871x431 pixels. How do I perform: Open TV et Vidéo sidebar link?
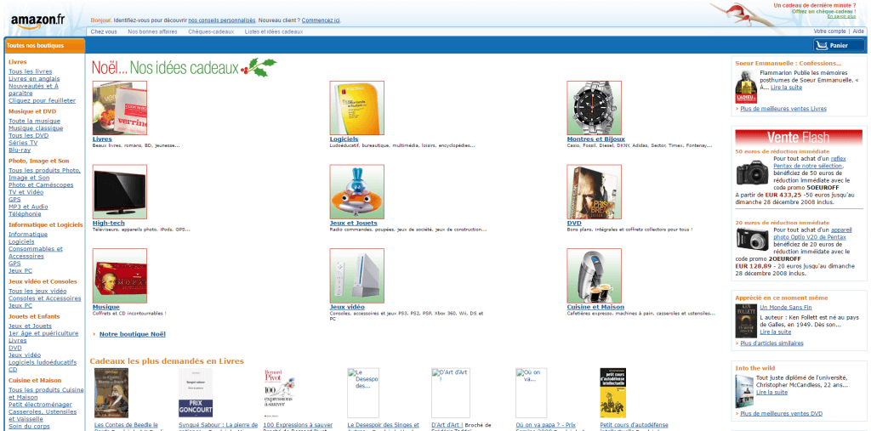click(x=26, y=192)
